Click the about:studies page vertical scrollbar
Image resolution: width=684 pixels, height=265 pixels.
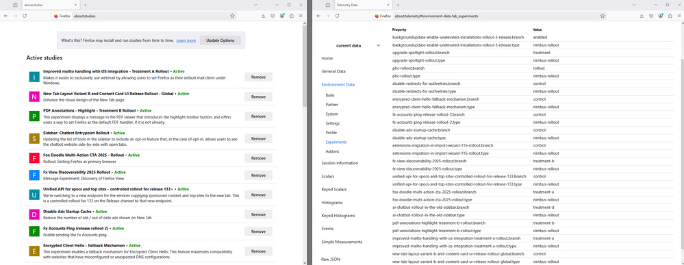[304, 66]
